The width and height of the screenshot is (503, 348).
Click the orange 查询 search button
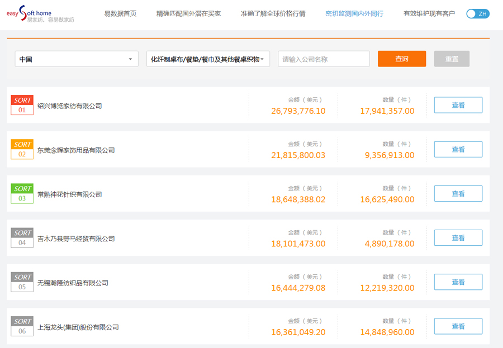tap(402, 59)
